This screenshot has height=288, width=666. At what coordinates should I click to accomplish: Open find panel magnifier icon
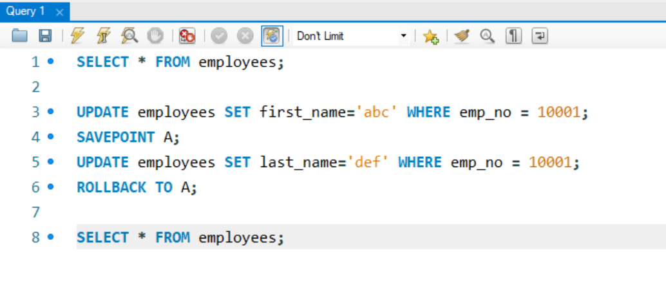(488, 36)
